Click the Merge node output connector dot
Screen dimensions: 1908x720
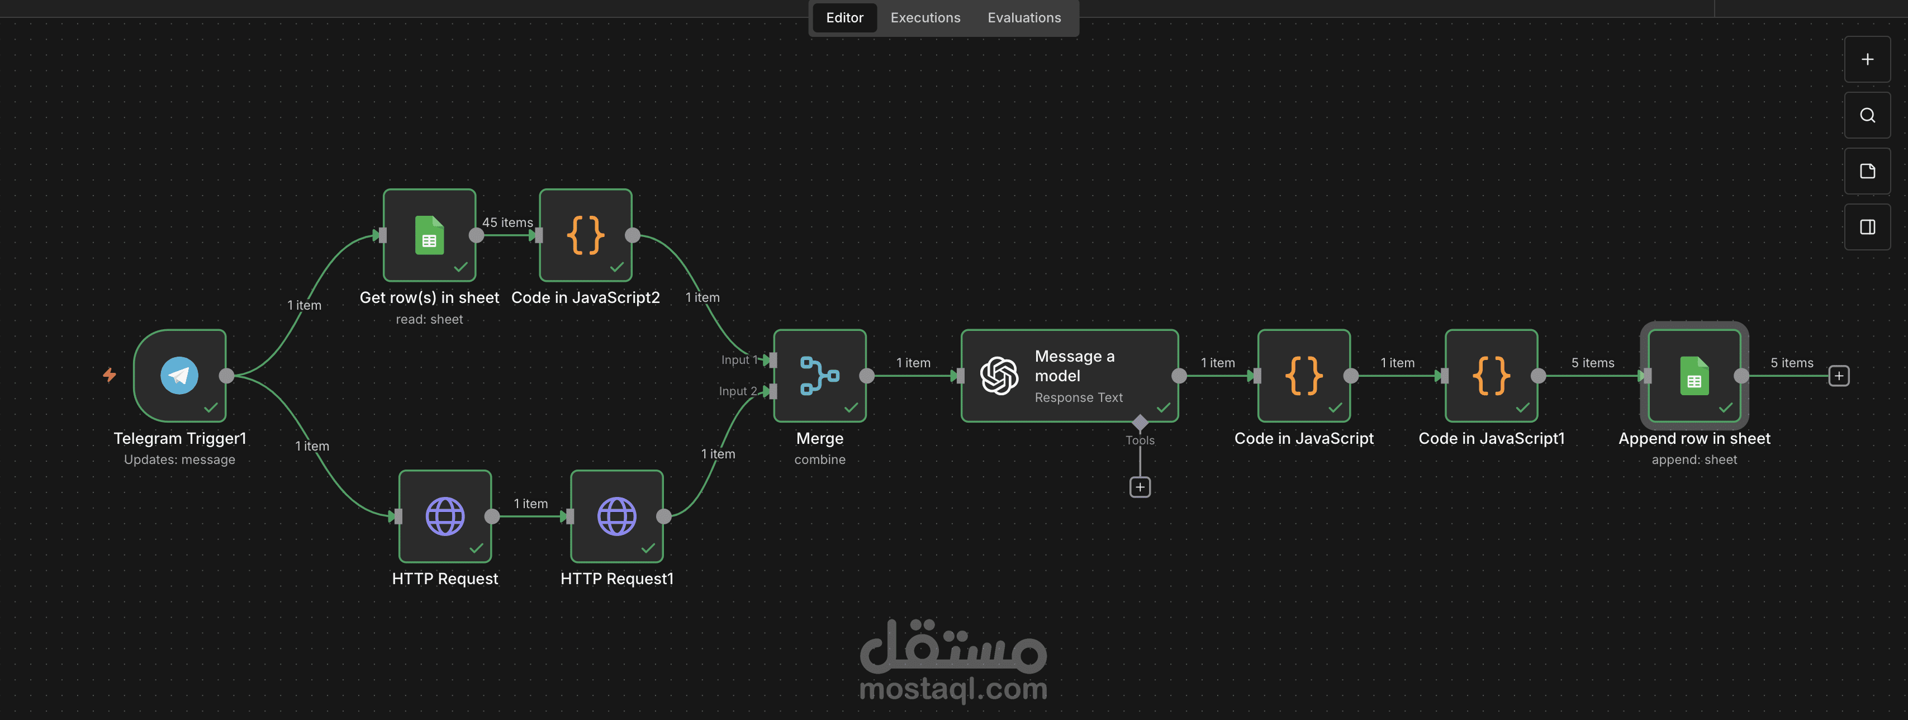(x=867, y=376)
